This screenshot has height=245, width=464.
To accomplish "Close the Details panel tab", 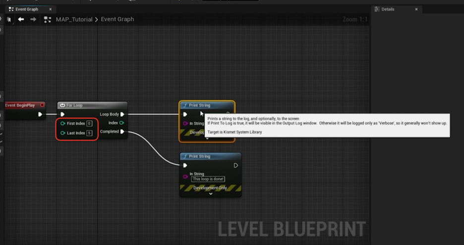I will pos(416,9).
